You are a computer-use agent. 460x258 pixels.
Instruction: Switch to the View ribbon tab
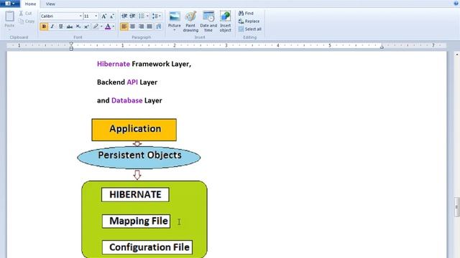pyautogui.click(x=50, y=4)
